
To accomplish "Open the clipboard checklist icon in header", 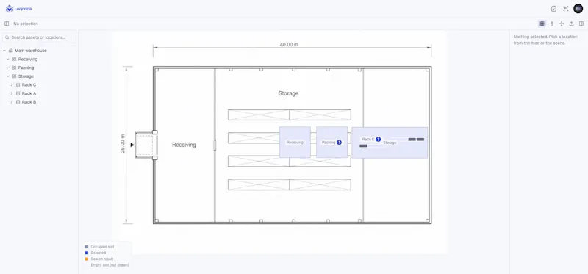I will [553, 9].
